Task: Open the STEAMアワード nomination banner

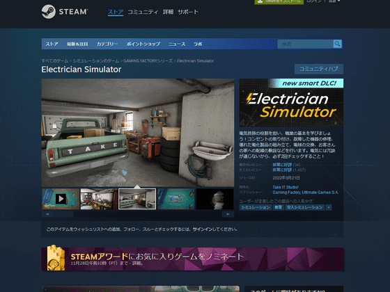Action: [x=192, y=259]
